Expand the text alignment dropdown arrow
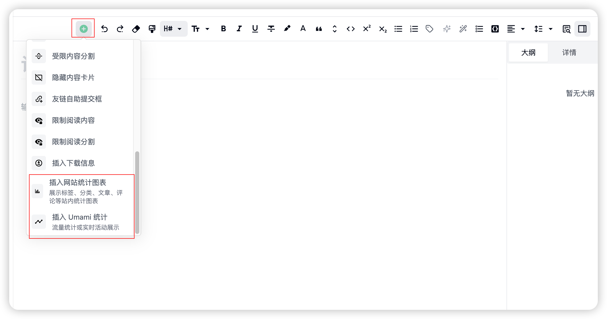The image size is (607, 319). coord(523,29)
